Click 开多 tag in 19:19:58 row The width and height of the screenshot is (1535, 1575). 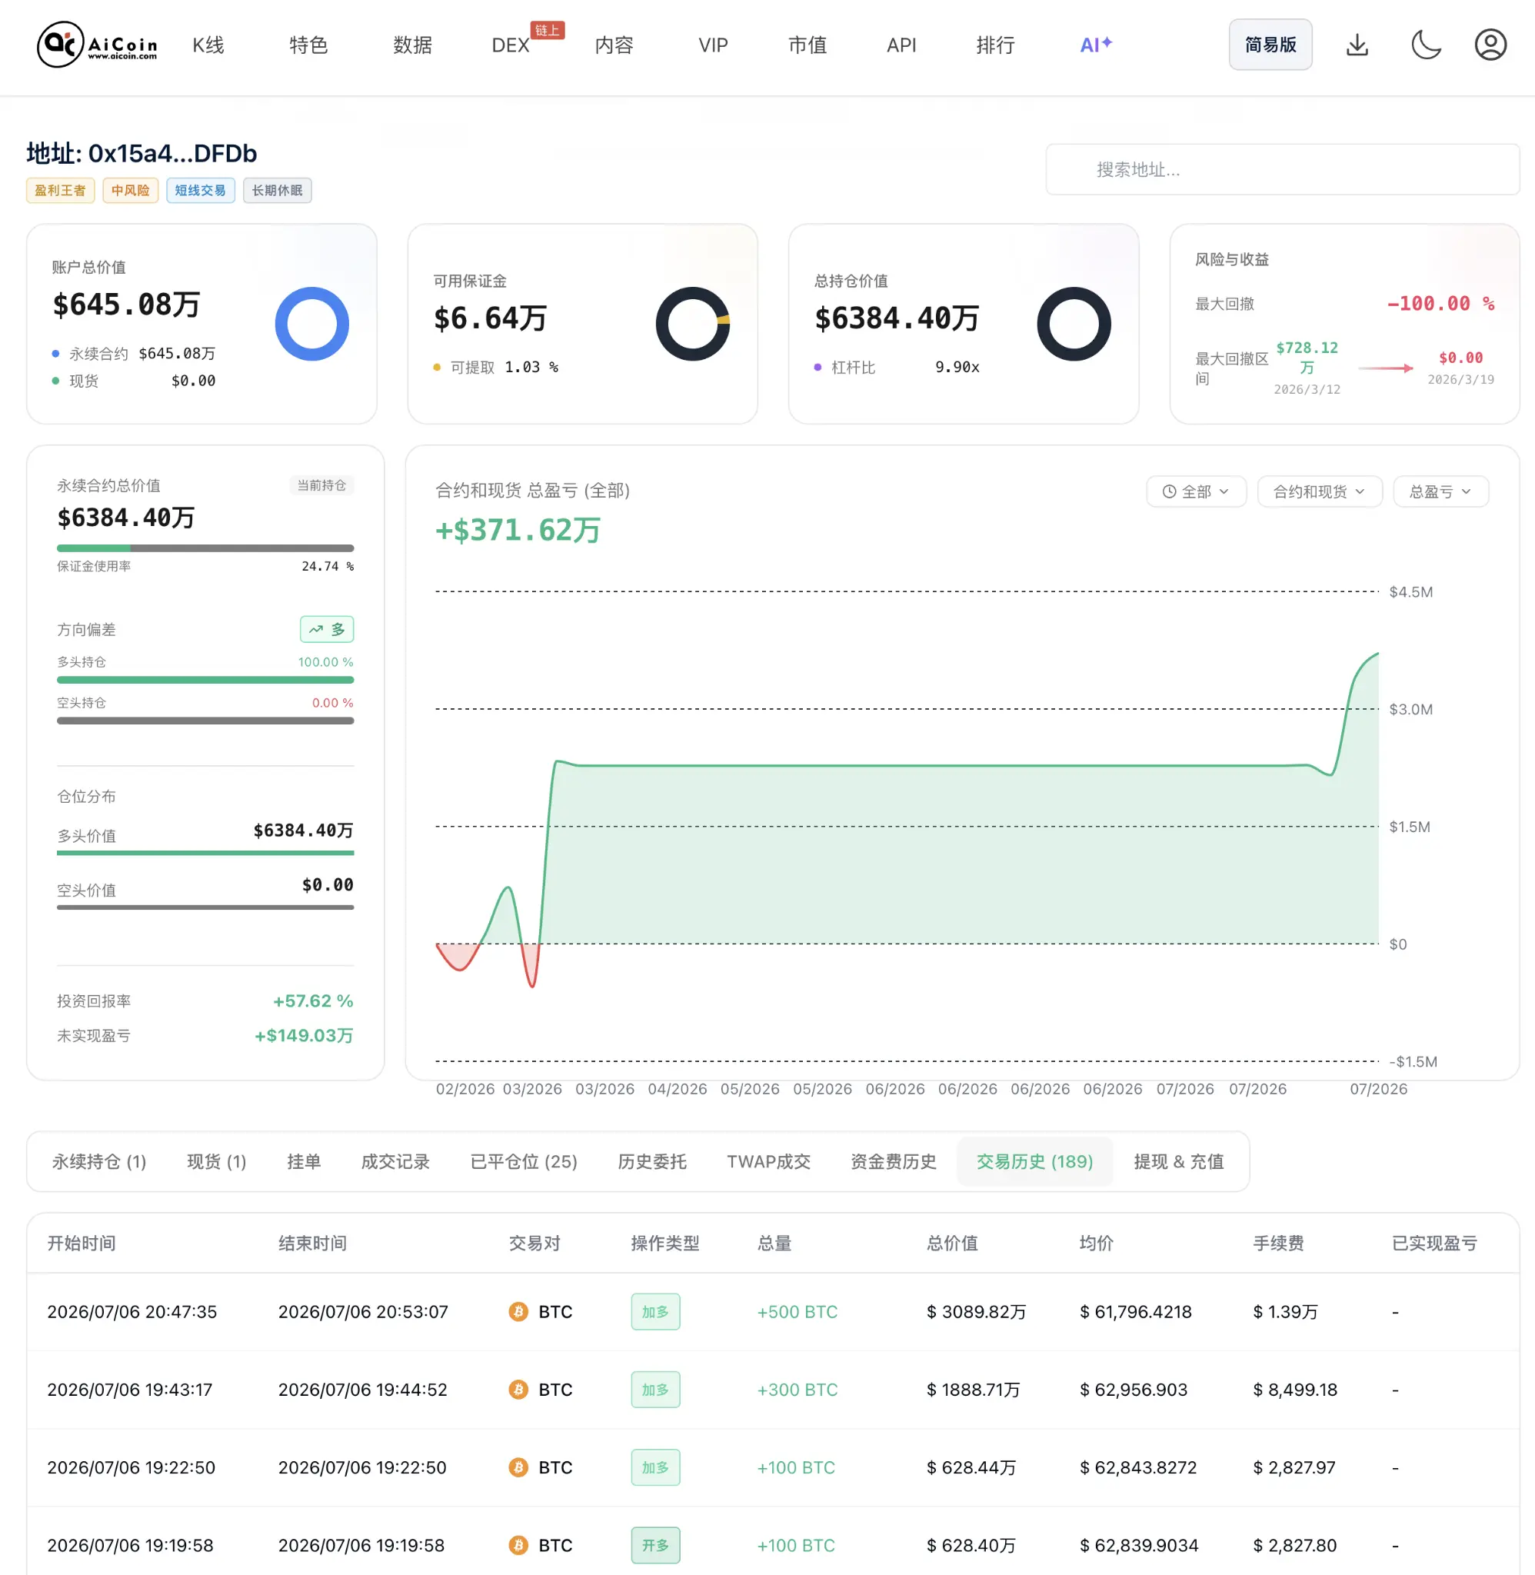(x=655, y=1545)
